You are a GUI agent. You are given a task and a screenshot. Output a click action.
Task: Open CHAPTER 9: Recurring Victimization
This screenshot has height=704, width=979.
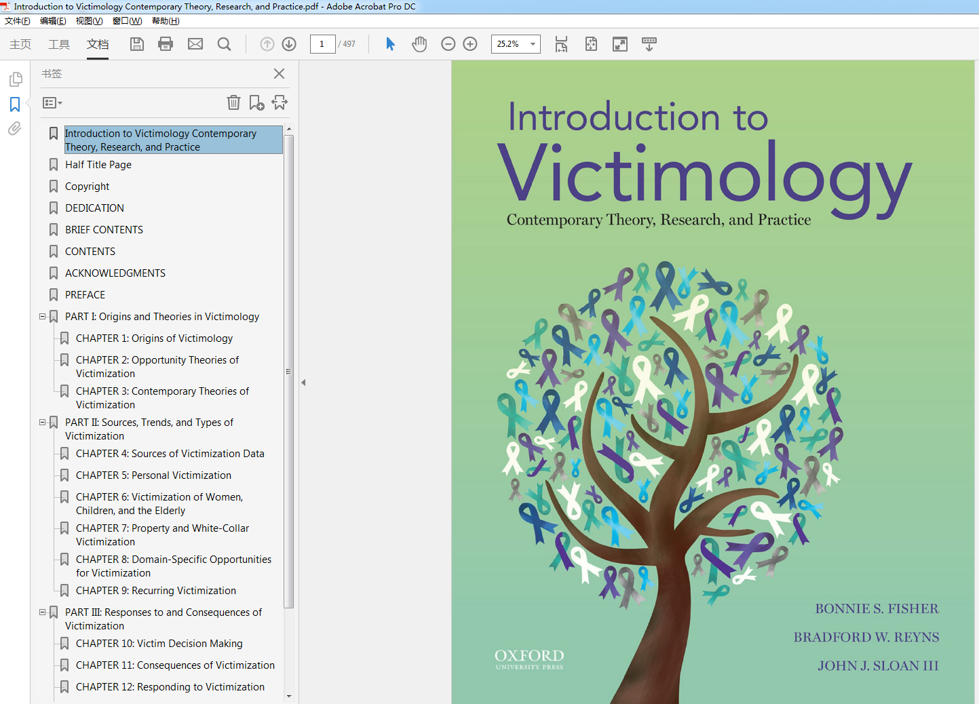pyautogui.click(x=156, y=591)
